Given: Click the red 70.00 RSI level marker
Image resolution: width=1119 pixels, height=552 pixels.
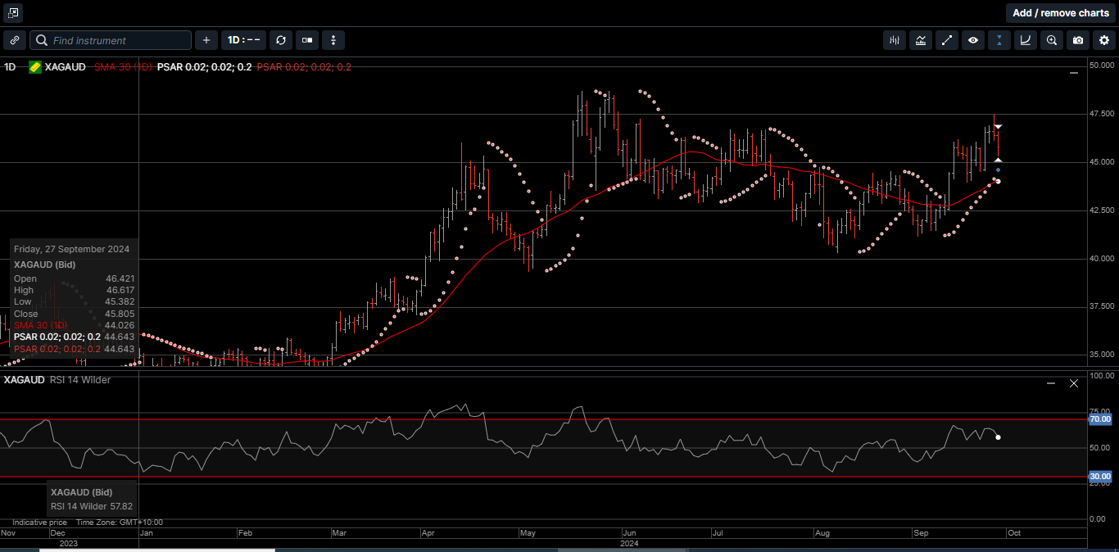Looking at the screenshot, I should coord(1099,419).
